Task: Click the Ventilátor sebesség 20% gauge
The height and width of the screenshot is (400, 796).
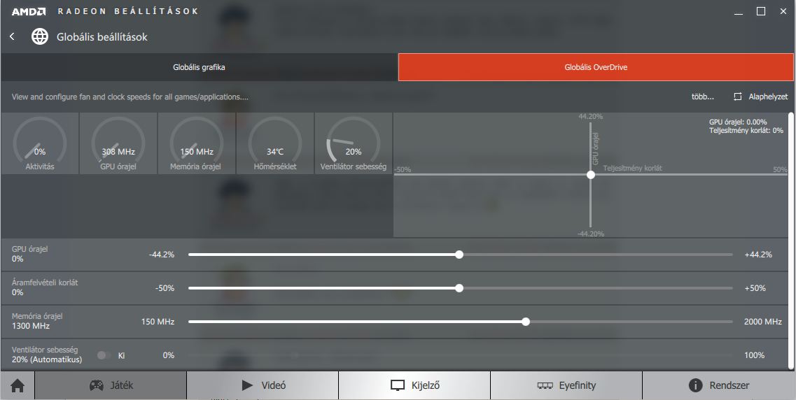Action: click(x=354, y=143)
